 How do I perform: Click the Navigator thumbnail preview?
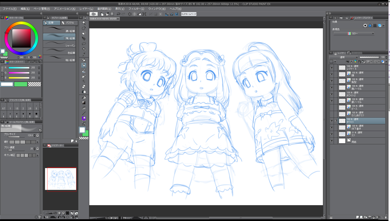(x=60, y=179)
